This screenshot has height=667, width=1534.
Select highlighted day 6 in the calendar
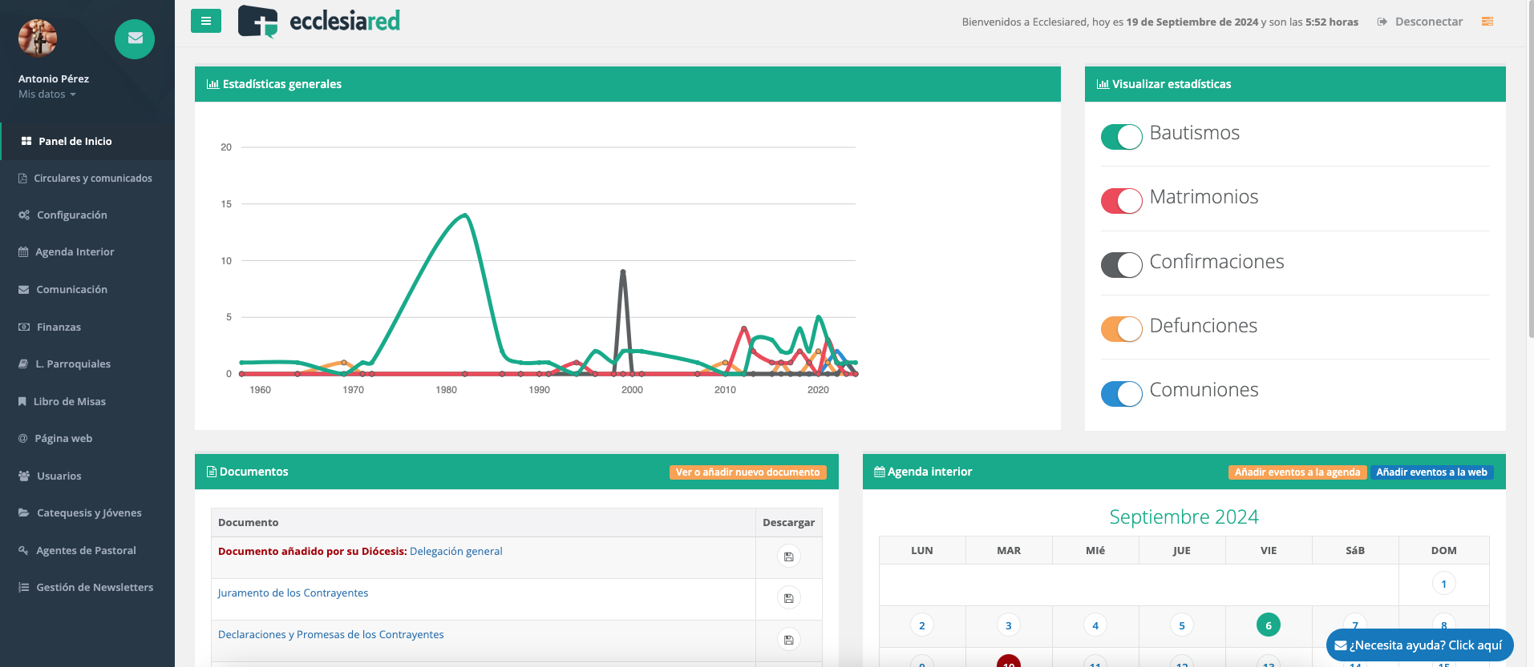1269,625
